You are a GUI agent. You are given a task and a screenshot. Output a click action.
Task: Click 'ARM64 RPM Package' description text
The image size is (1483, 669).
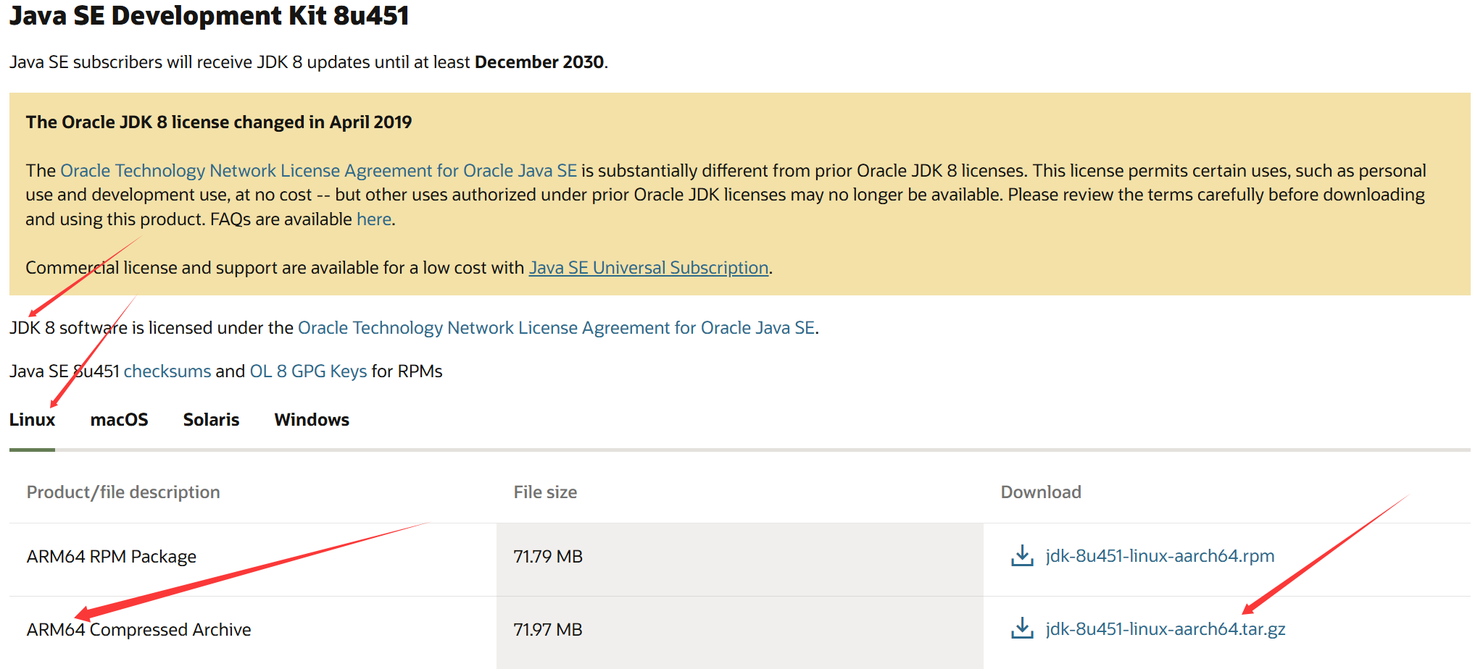[x=112, y=557]
